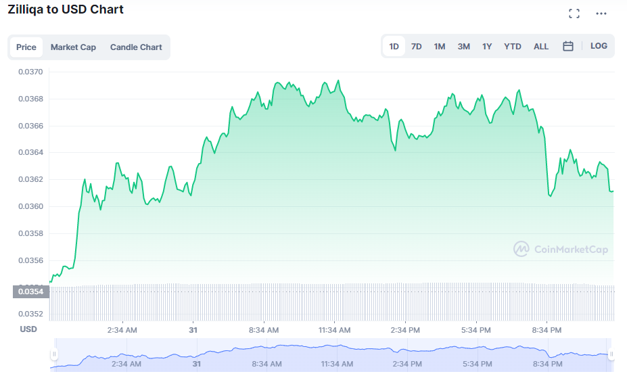Select the 7D time range
Image resolution: width=627 pixels, height=376 pixels.
pyautogui.click(x=416, y=47)
